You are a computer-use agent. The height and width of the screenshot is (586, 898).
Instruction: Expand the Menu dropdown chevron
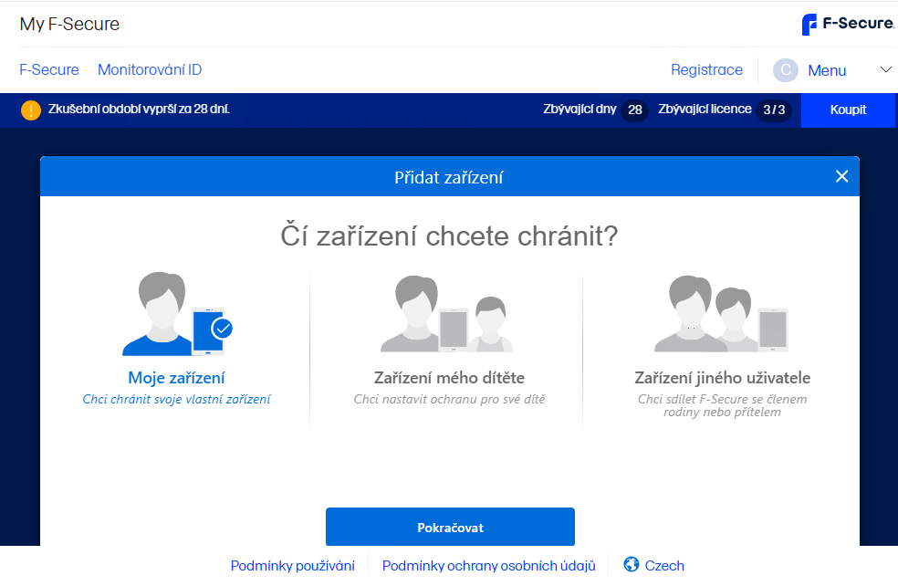tap(885, 70)
